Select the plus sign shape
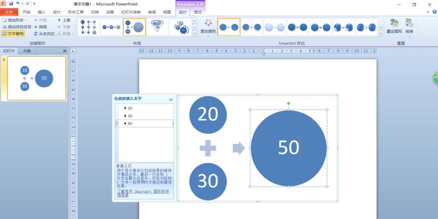 pos(208,148)
